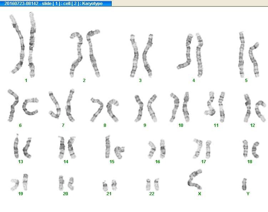Image resolution: width=268 pixels, height=212 pixels.
Task: Click the green label number 22
Action: pos(152,193)
